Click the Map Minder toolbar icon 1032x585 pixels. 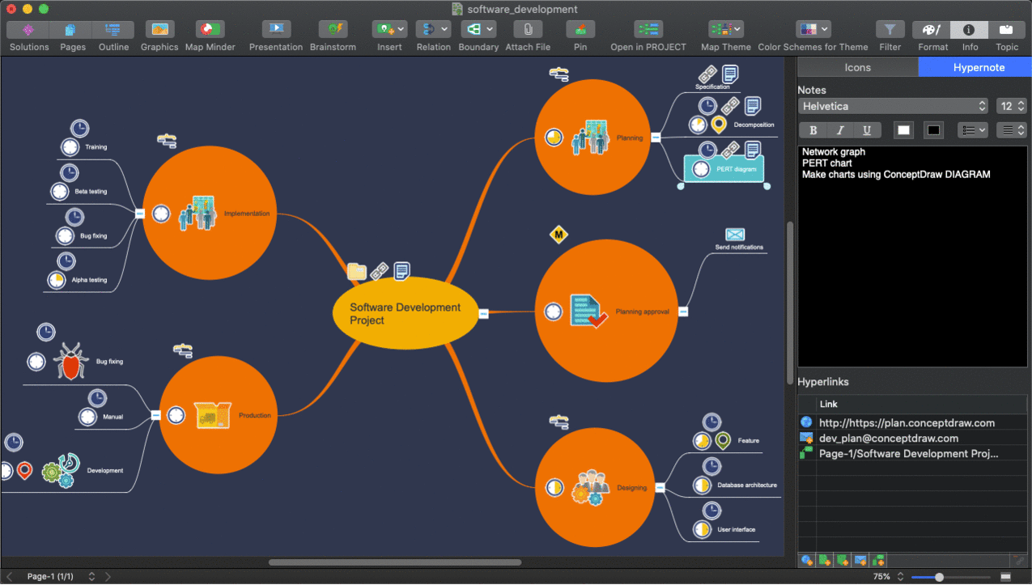coord(210,30)
